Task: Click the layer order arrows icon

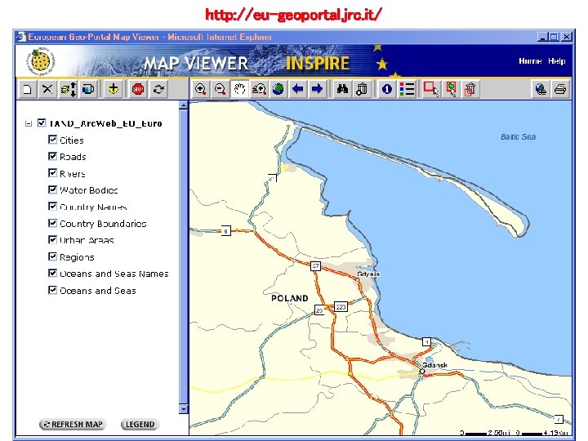Action: coord(69,89)
